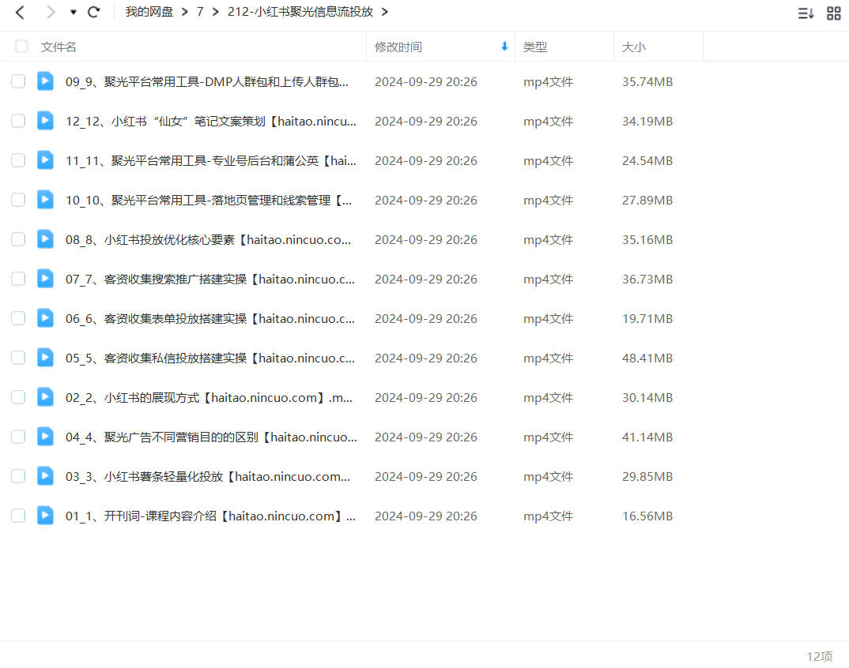Check the box for 01_1 开刊词 file
Screen dimensions: 849x668
pos(18,516)
